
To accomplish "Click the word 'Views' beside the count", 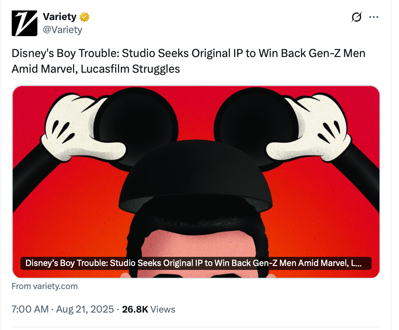I will [163, 310].
